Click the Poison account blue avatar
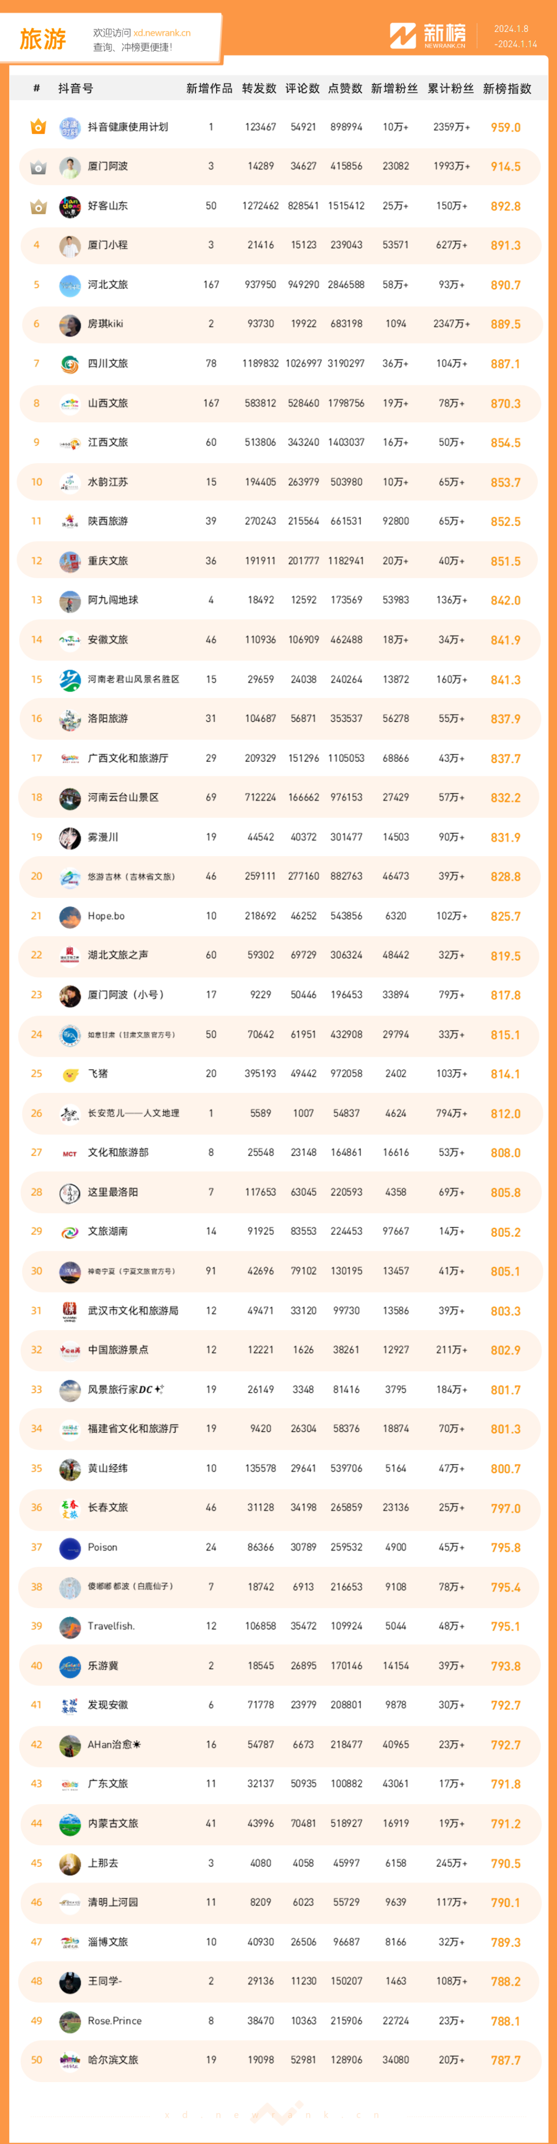The image size is (557, 2144). coord(70,1548)
